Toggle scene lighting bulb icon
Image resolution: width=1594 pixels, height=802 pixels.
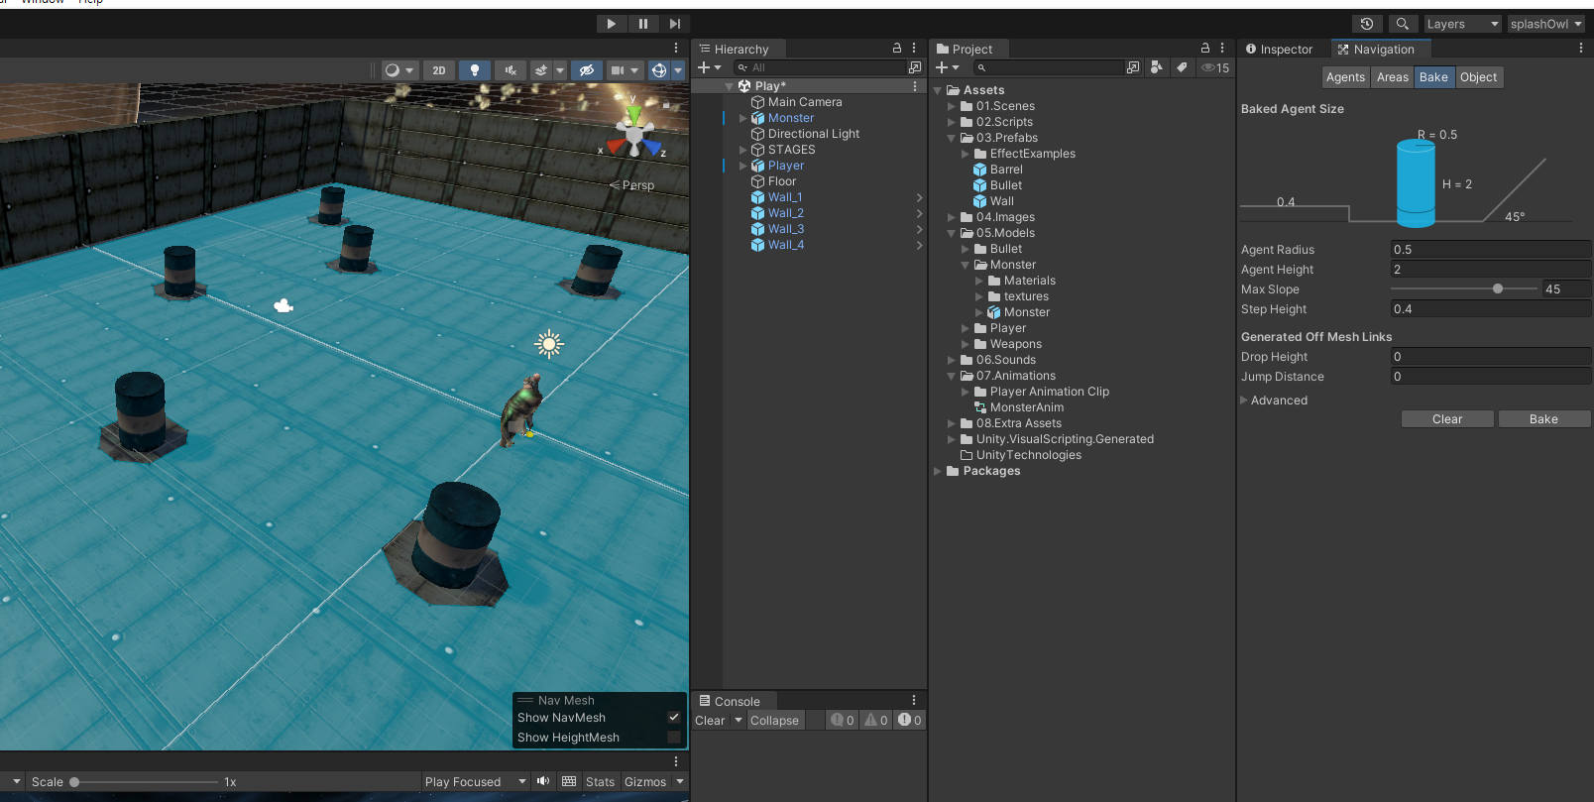475,70
